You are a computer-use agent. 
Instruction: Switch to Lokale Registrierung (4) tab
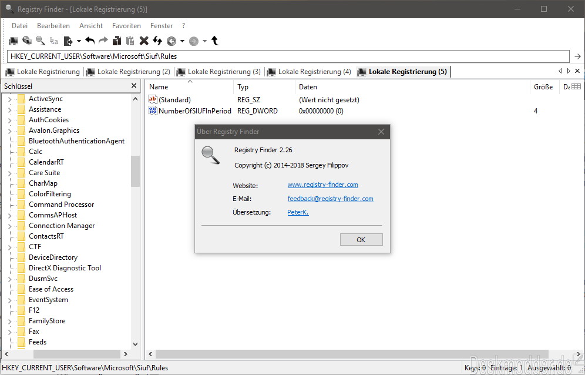[310, 72]
